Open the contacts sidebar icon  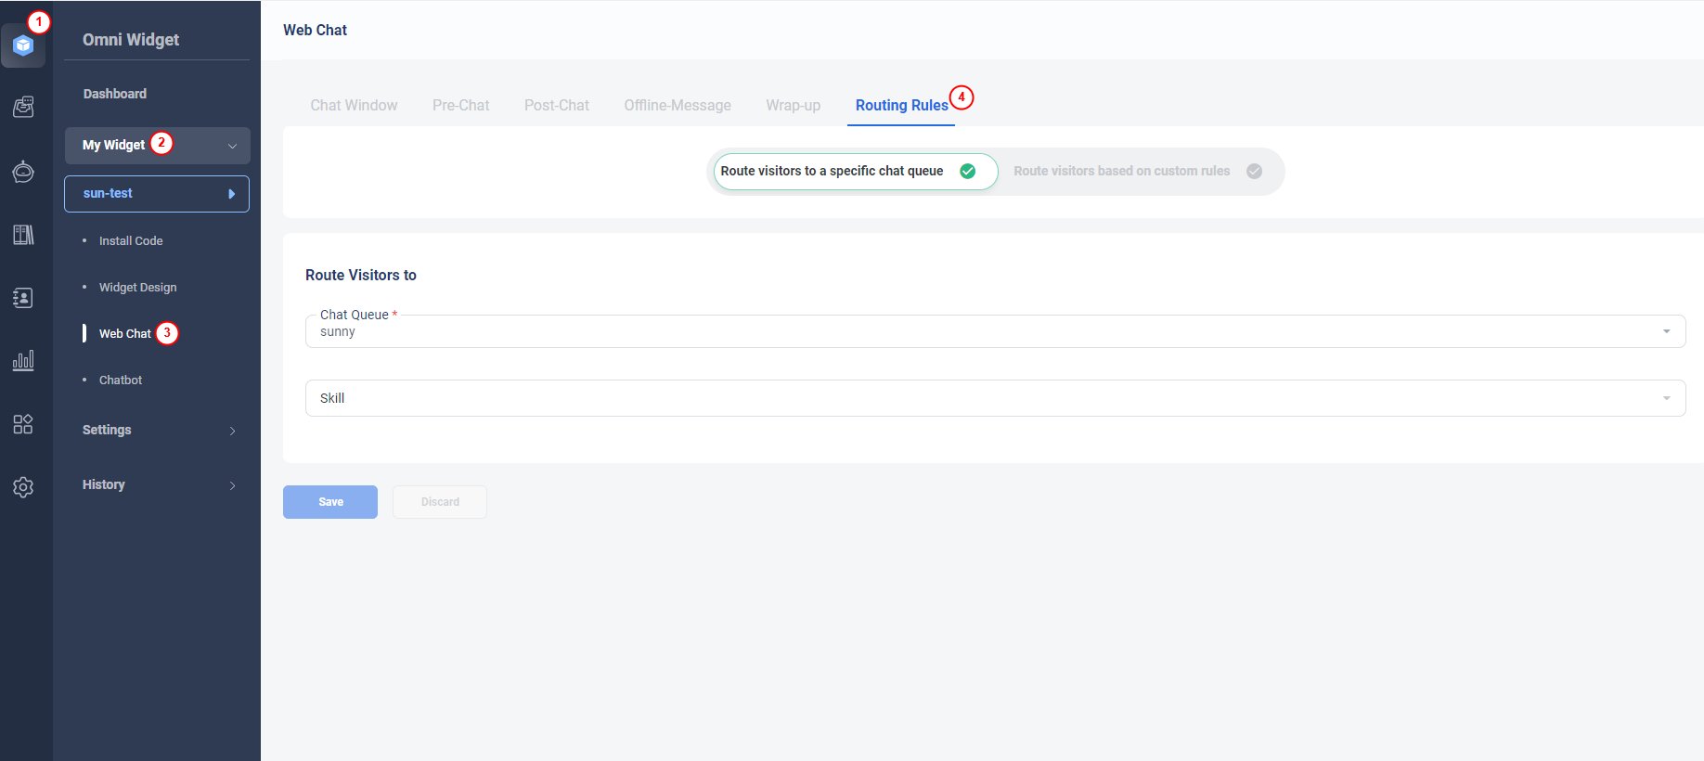pyautogui.click(x=23, y=298)
